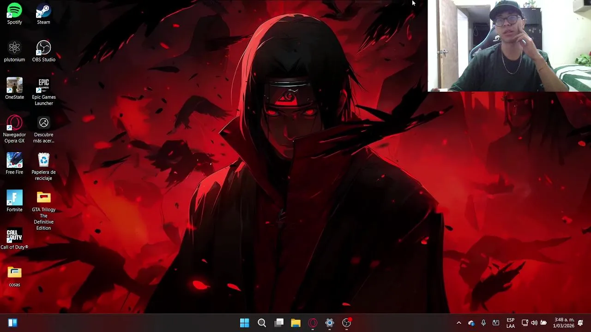Select the GTA Trilogy Definitive Edition folder
This screenshot has height=332, width=591.
click(43, 210)
